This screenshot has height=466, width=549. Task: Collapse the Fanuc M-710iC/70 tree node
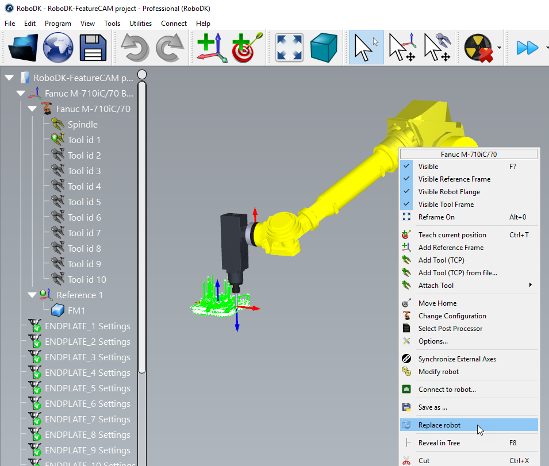pos(33,109)
